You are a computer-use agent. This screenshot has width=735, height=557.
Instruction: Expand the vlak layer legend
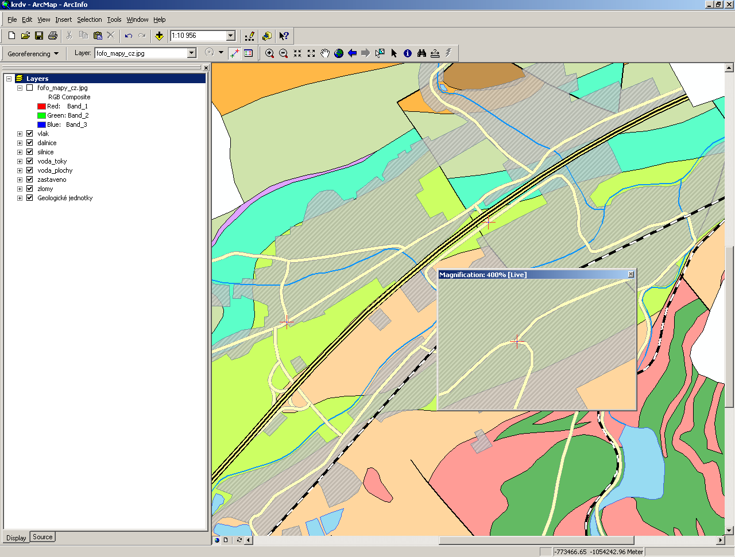point(20,134)
